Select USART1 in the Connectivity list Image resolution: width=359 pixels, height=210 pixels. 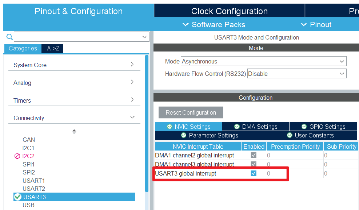pyautogui.click(x=33, y=181)
